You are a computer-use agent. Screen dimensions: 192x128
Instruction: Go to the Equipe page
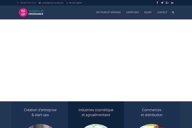tap(148, 12)
